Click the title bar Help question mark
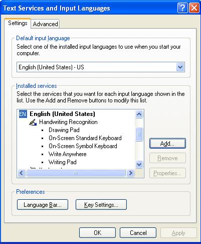The height and width of the screenshot is (244, 201). click(182, 8)
